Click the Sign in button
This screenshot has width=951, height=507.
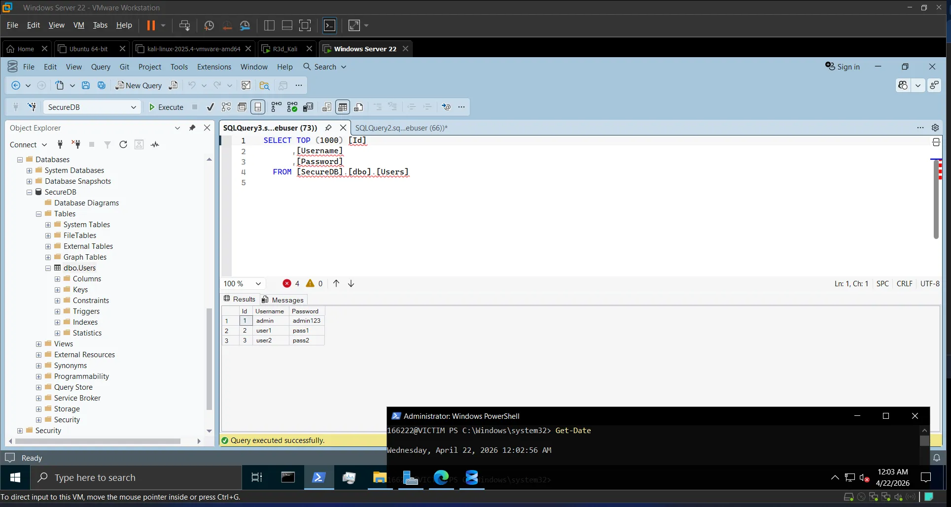pyautogui.click(x=843, y=67)
